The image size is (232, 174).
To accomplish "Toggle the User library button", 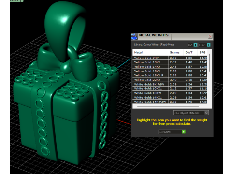I will [x=204, y=45].
